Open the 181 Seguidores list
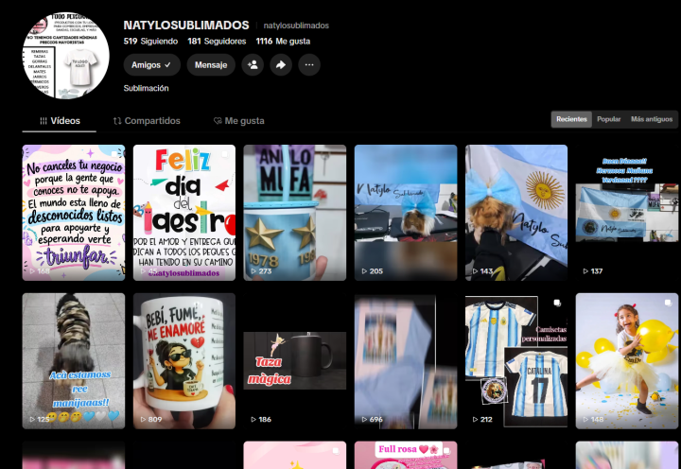The height and width of the screenshot is (469, 681). 217,42
